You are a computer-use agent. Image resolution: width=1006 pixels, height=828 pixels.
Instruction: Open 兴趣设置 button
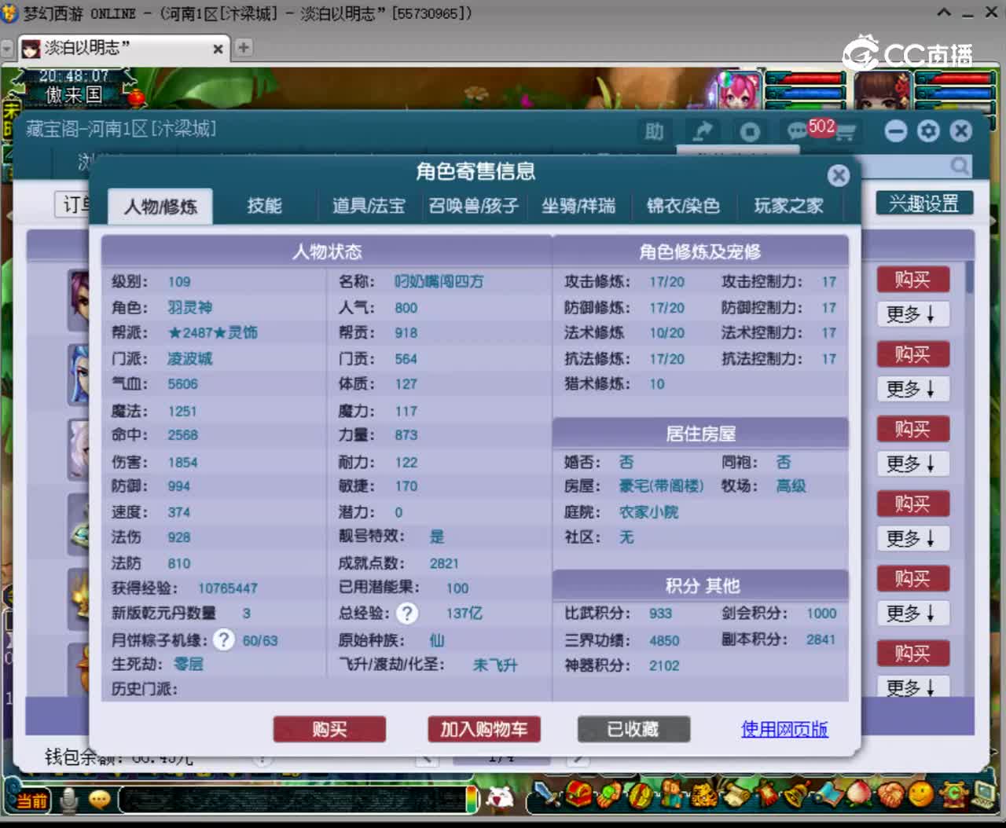click(924, 203)
